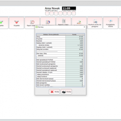Click the 11:09 clock display
Screen dimensions: 121x121
69,8
